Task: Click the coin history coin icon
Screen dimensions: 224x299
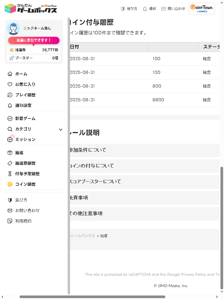Action: click(x=10, y=184)
